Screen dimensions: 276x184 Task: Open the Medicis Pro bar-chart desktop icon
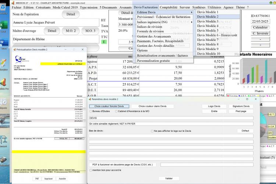coord(4,82)
